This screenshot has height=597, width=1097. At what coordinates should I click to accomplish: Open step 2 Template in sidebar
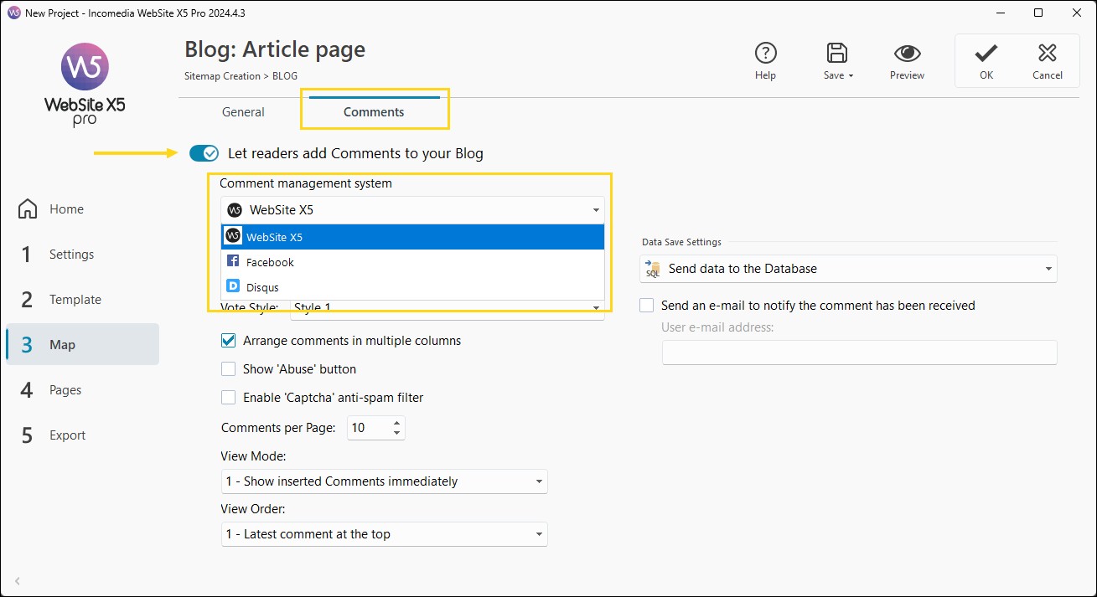pos(82,300)
